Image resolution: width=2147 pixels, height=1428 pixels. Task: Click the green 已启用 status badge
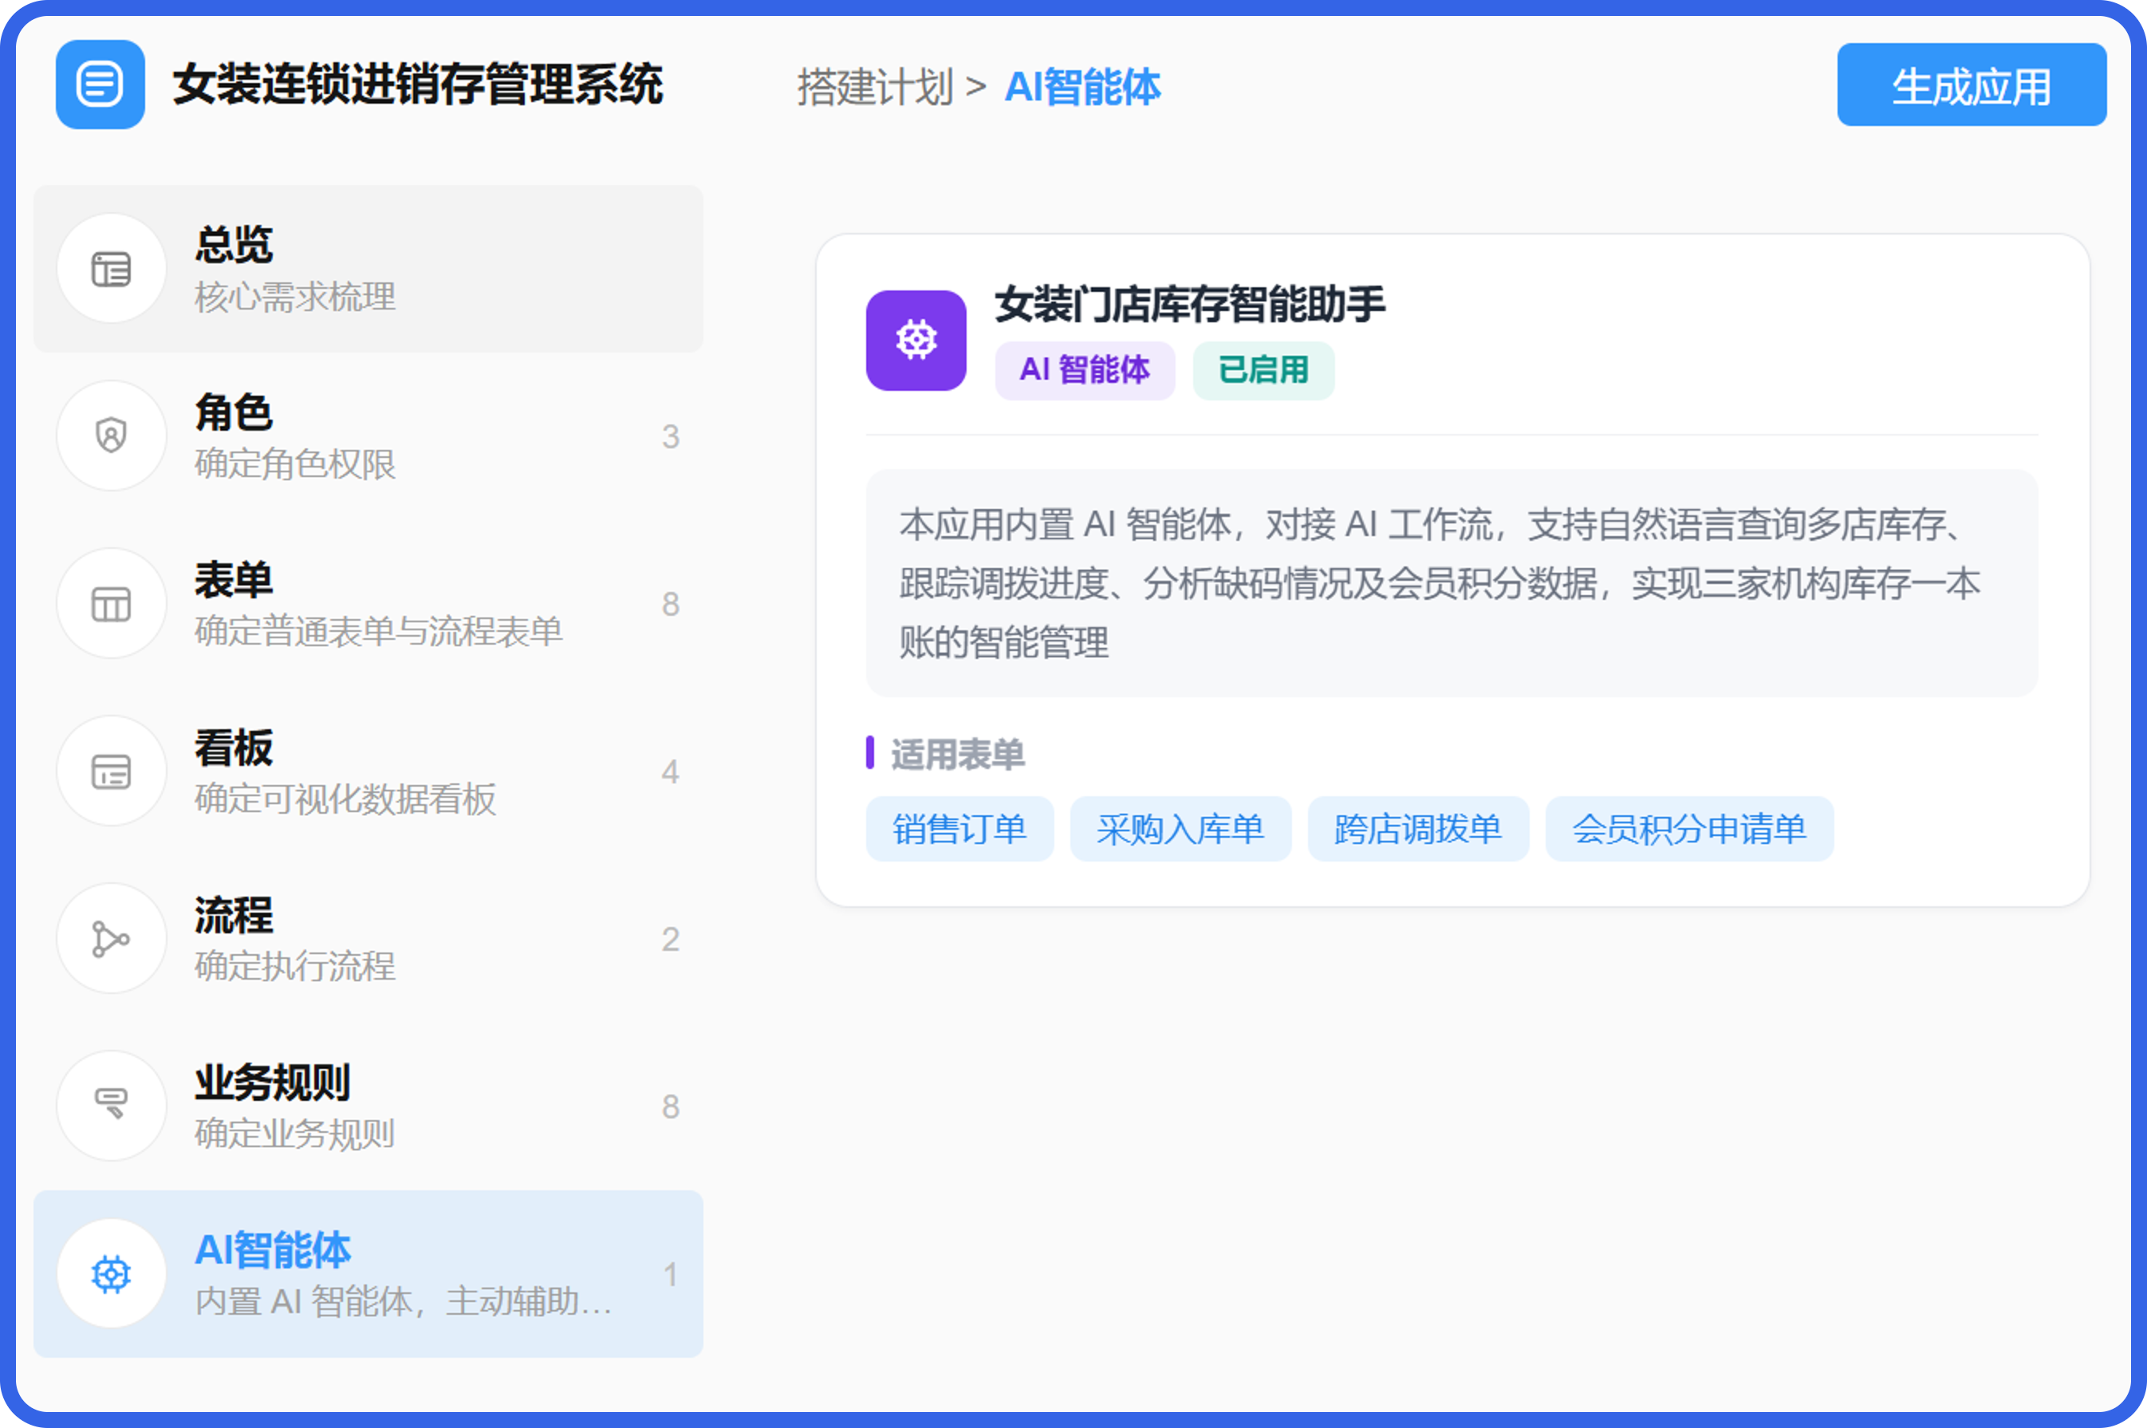(x=1264, y=371)
